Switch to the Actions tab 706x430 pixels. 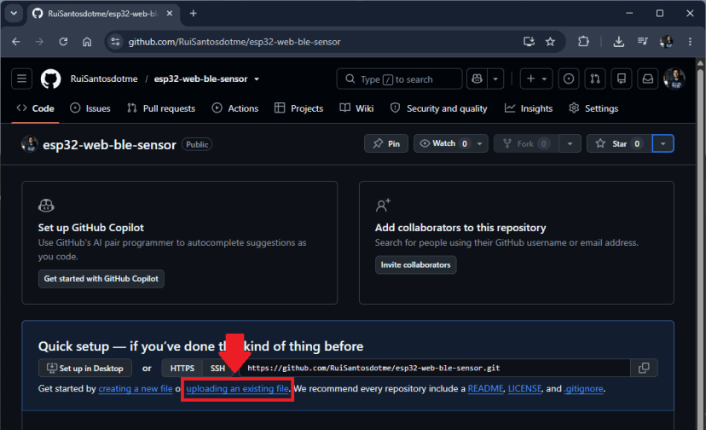point(235,108)
